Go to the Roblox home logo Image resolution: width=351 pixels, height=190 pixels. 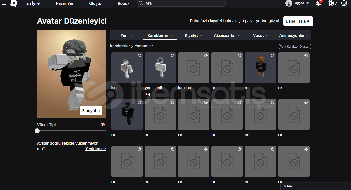pos(14,3)
